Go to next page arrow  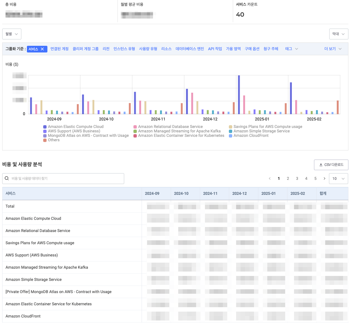[324, 178]
